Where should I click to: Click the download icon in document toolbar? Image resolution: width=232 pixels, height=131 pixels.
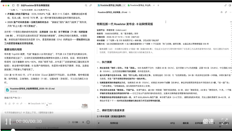(x=222, y=12)
